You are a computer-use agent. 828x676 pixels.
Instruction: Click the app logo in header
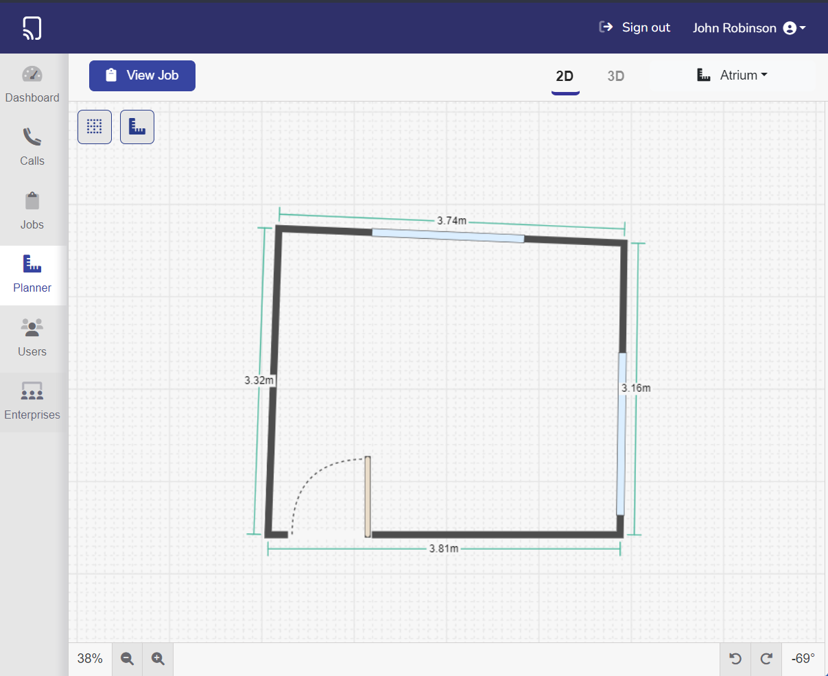(x=32, y=27)
